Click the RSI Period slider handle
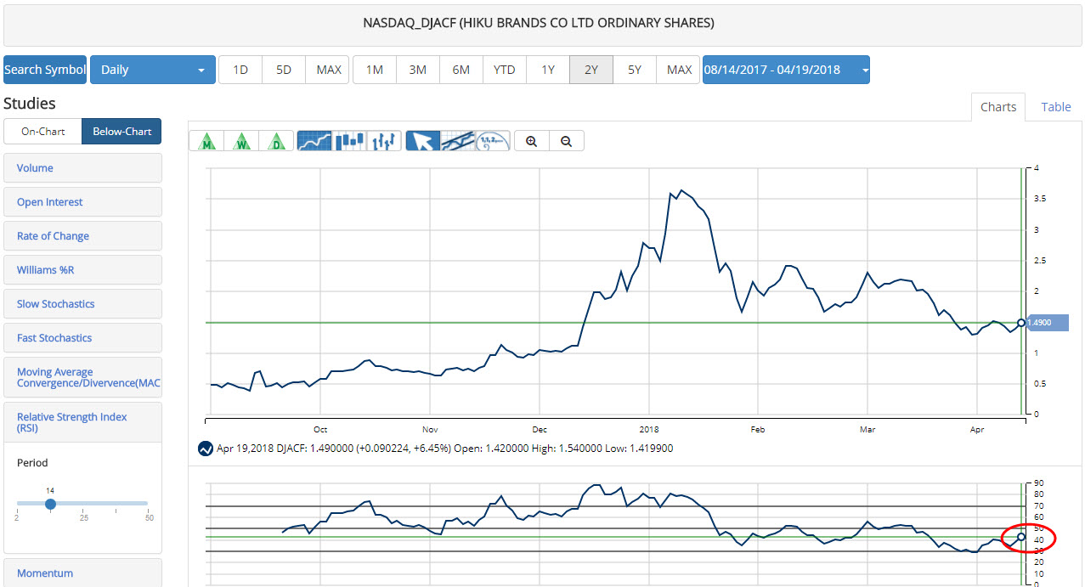The width and height of the screenshot is (1085, 587). [50, 504]
